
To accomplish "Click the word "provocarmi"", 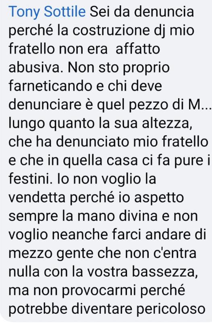I will coord(99,290).
